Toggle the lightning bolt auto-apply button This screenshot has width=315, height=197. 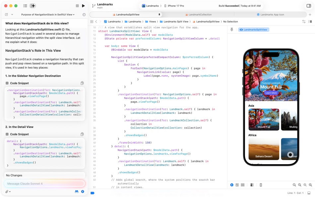[x=83, y=192]
